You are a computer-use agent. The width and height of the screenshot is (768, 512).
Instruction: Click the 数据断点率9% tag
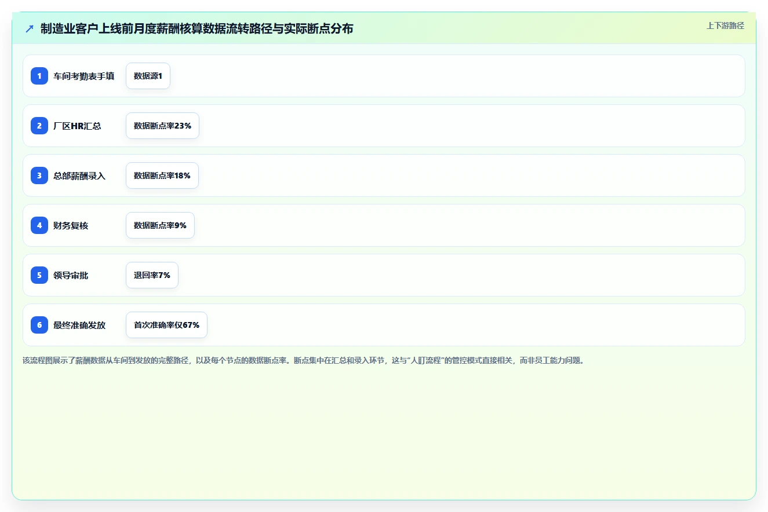coord(160,225)
